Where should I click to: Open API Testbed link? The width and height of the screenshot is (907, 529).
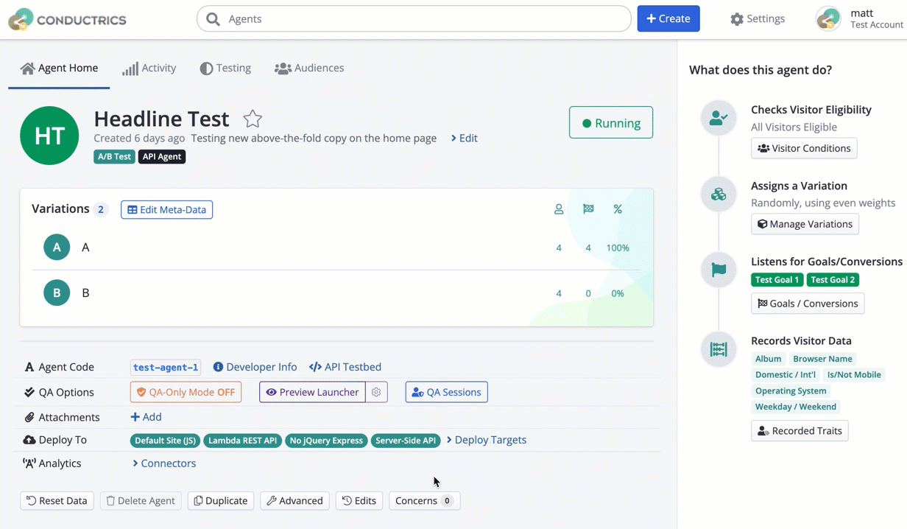[345, 367]
